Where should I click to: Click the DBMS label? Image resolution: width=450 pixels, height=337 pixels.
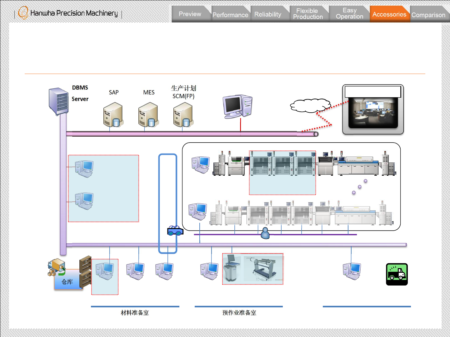coord(80,88)
